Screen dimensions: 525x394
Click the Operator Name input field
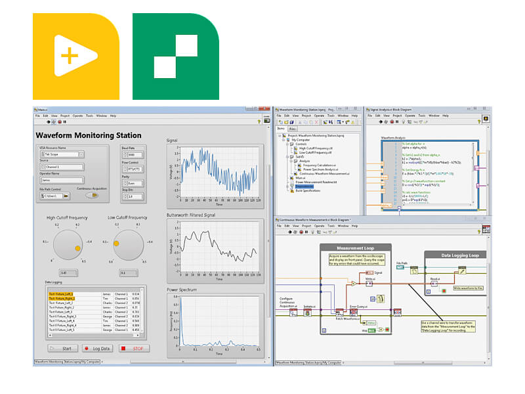click(x=62, y=180)
